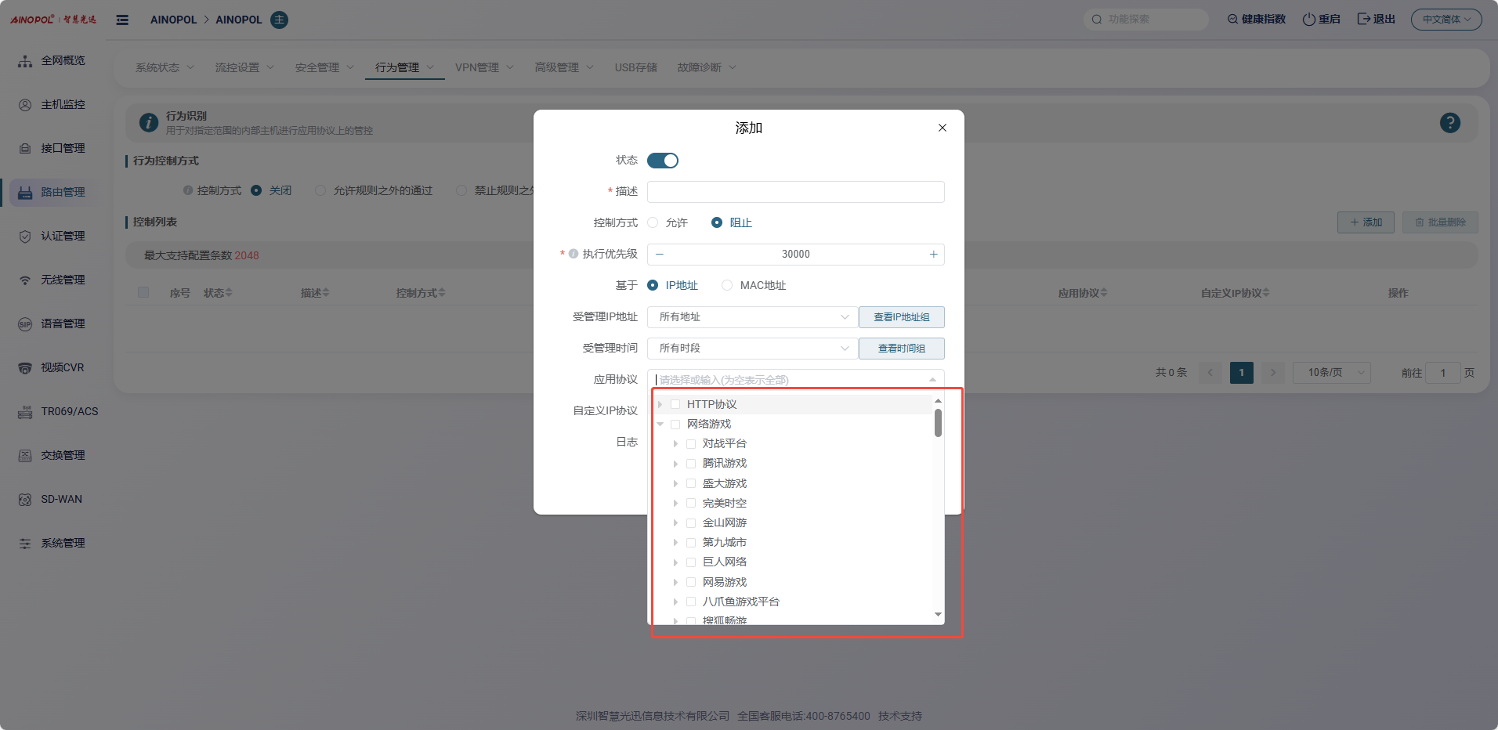
Task: Click the sidebar collapse hamburger icon
Action: 122,20
